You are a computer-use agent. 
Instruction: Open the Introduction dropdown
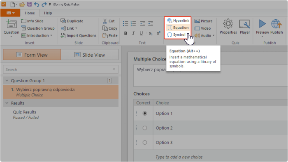37,35
